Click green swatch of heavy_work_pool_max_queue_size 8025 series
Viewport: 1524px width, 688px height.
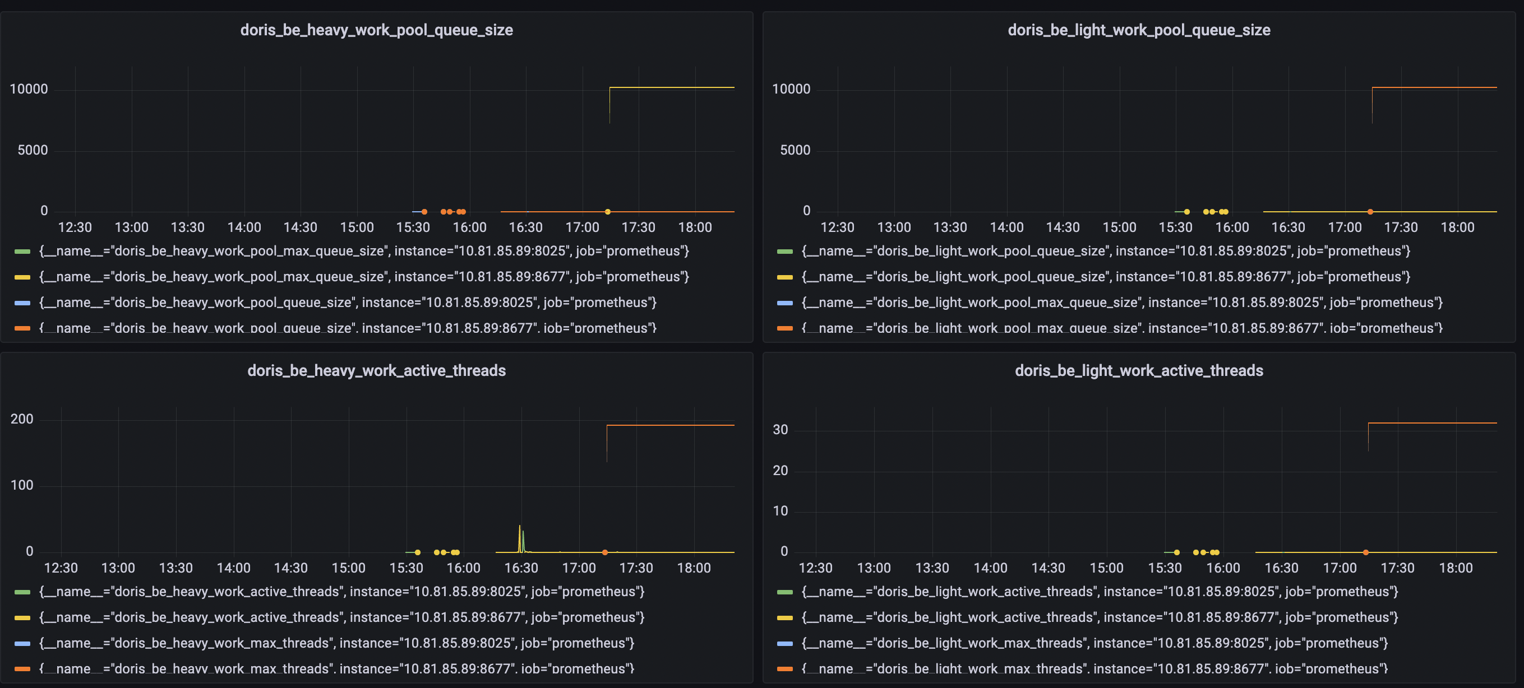point(22,251)
